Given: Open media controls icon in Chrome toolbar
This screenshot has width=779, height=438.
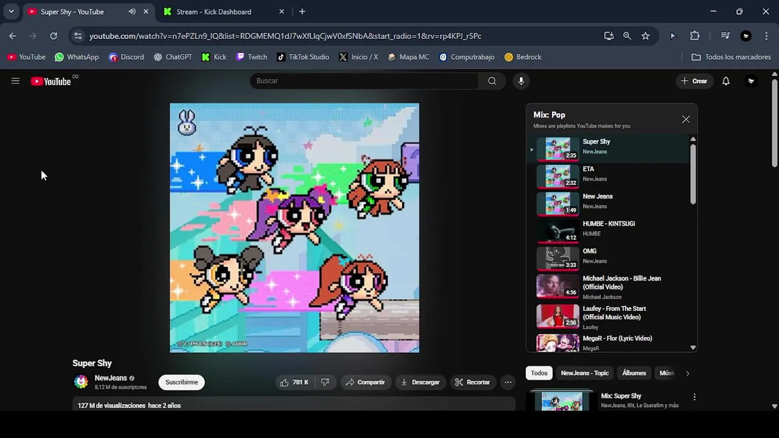Looking at the screenshot, I should click(725, 36).
